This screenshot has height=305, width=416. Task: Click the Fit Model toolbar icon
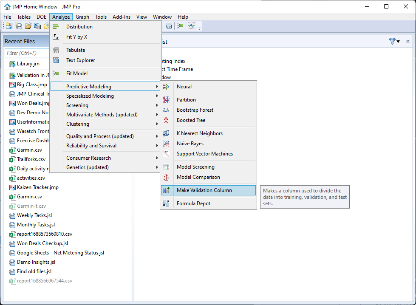point(180,26)
